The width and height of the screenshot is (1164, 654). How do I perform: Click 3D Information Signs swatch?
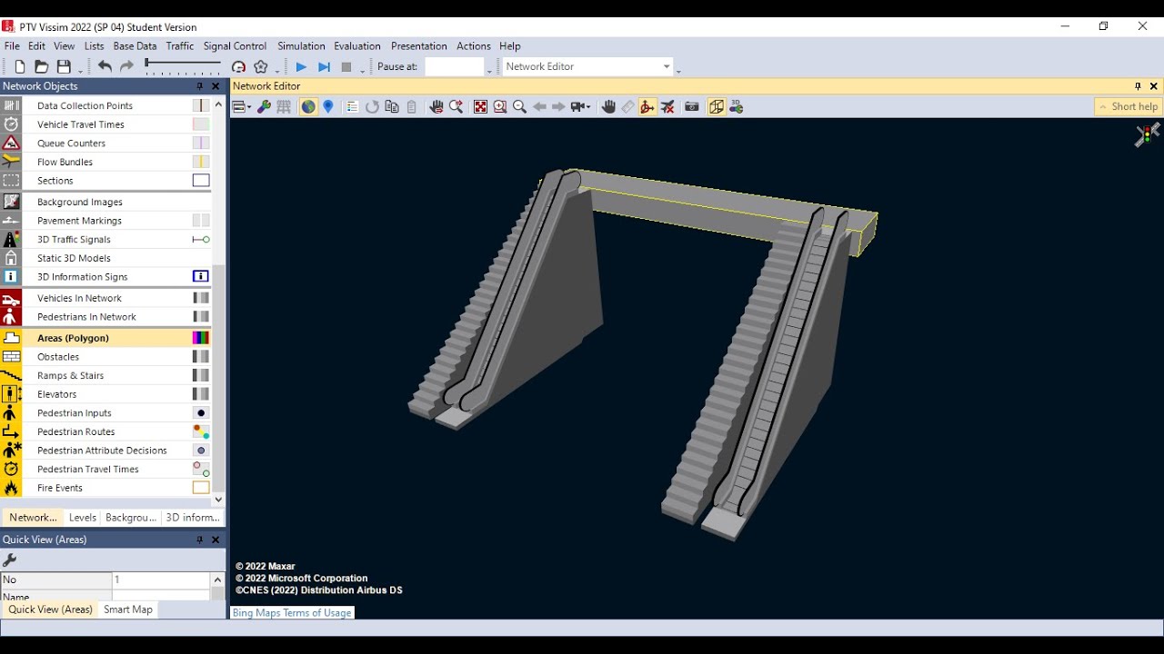coord(201,276)
